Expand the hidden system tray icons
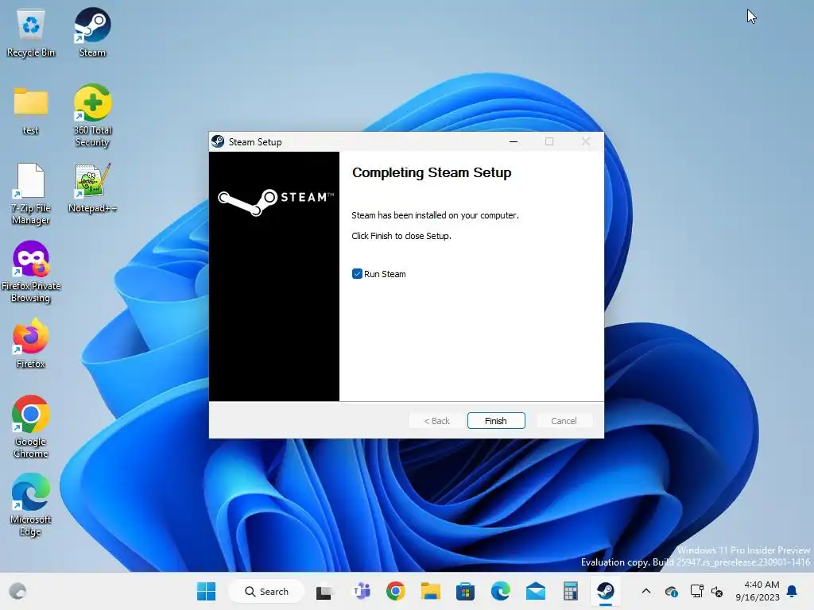 [x=645, y=591]
